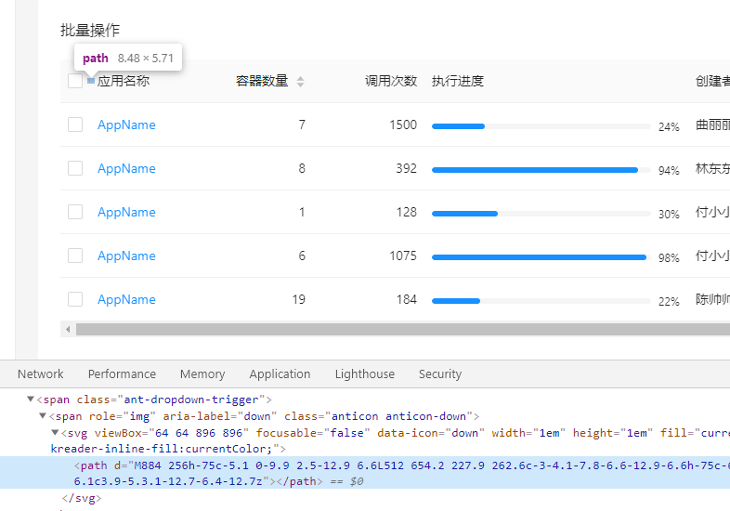Click the call count 184 cell

tap(407, 299)
